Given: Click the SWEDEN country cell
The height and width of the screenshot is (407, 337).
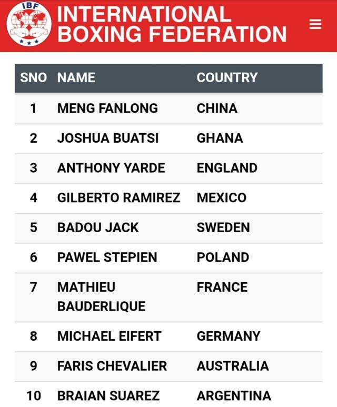Looking at the screenshot, I should [223, 227].
